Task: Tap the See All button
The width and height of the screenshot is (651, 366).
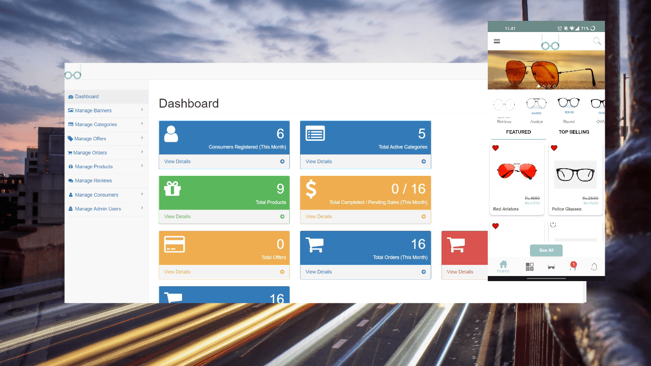Action: 546,250
